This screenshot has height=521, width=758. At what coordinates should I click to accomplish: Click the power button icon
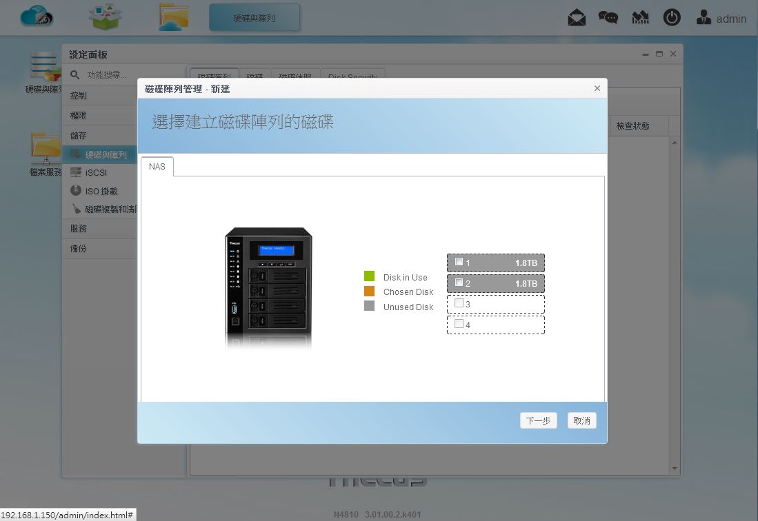[x=672, y=18]
